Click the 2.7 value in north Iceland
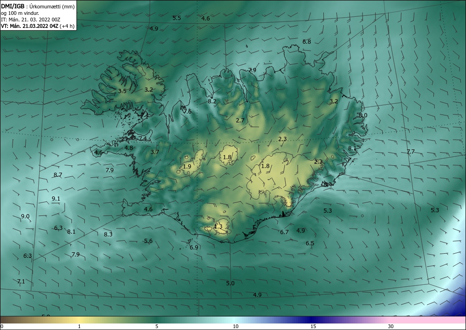 [x=240, y=120]
